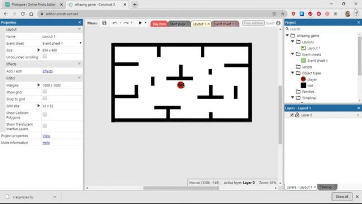Close the Layers panel

359,108
